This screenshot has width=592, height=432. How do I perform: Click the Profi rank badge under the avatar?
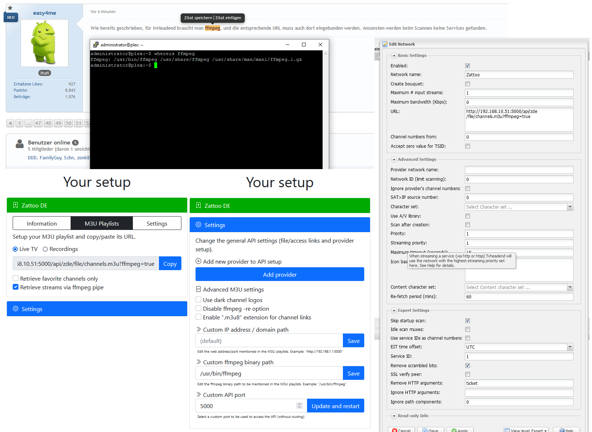45,73
